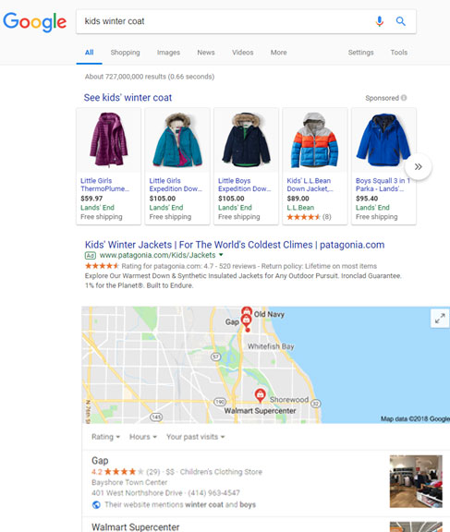Viewport: 450px width, 532px height.
Task: Open the Gap store interior photo
Action: tap(416, 481)
